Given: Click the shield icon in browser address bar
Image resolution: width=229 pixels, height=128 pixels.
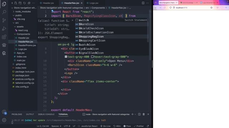Looking at the screenshot, I should click(x=170, y=7).
